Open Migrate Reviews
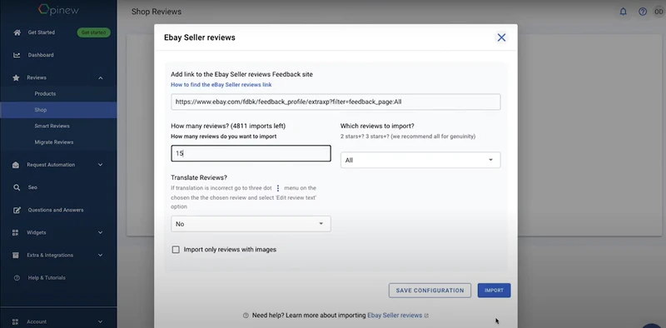The height and width of the screenshot is (328, 666). tap(54, 142)
